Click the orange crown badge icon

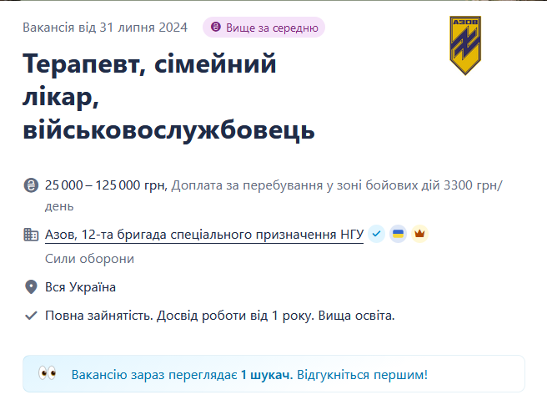click(419, 234)
